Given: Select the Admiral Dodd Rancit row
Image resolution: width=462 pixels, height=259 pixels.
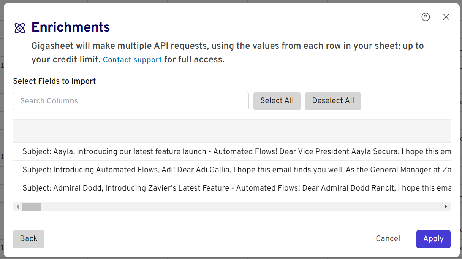Looking at the screenshot, I should tap(232, 188).
